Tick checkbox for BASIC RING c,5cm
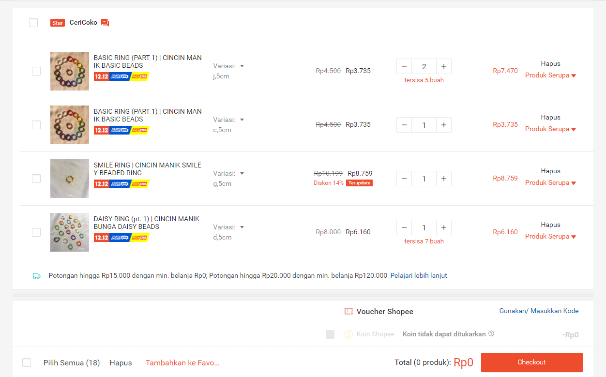Image resolution: width=606 pixels, height=377 pixels. pyautogui.click(x=36, y=125)
